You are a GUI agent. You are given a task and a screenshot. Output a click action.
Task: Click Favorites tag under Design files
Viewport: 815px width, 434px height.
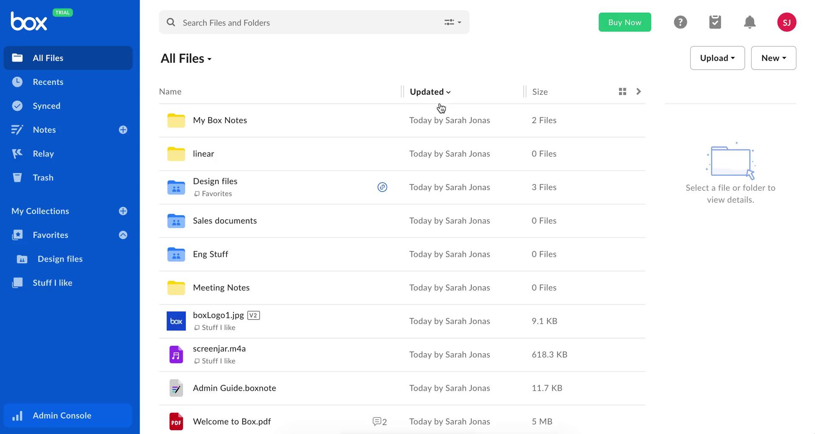[x=213, y=194]
